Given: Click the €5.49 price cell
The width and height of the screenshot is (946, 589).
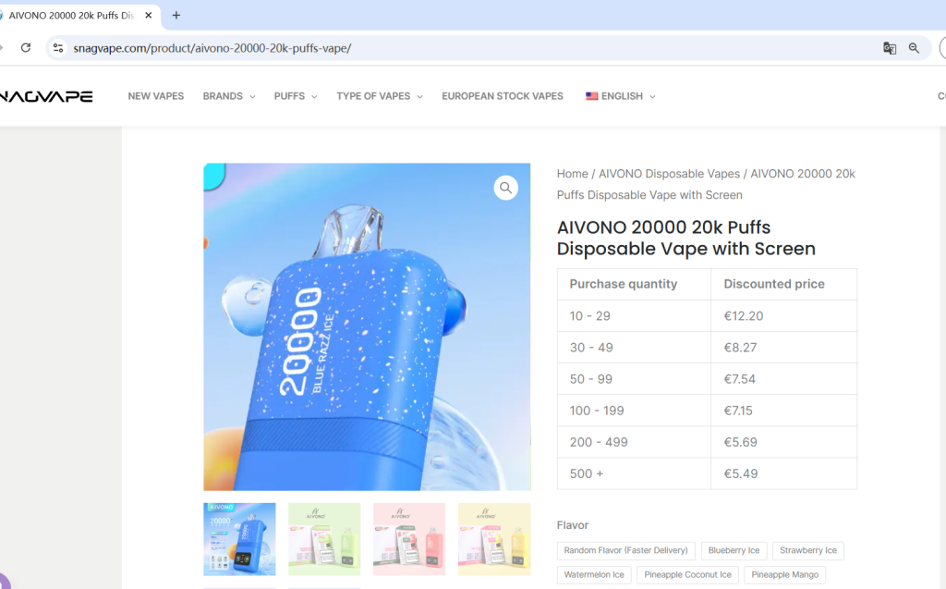Looking at the screenshot, I should (783, 473).
